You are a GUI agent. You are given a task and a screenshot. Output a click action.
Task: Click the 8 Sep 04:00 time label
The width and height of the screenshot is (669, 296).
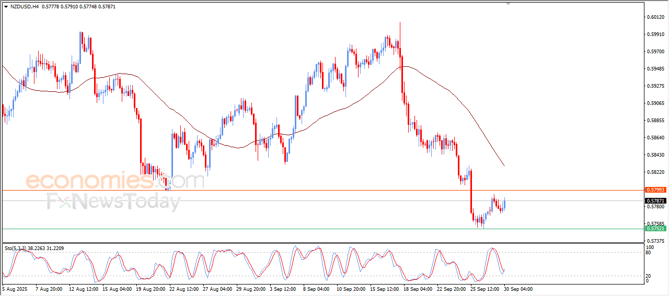[x=316, y=289]
